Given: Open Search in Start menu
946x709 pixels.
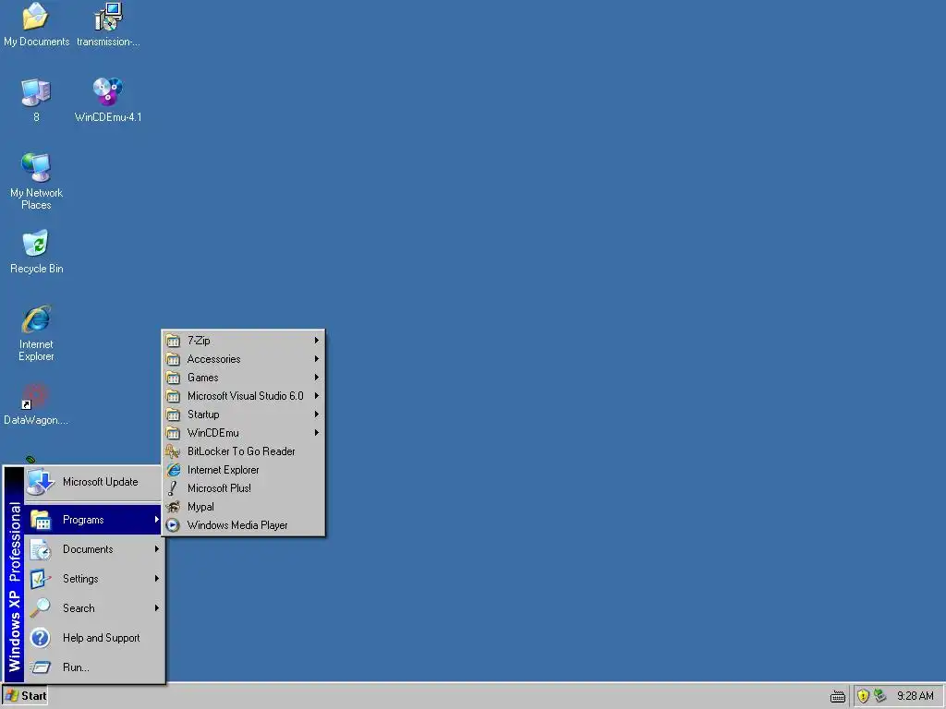Looking at the screenshot, I should coord(93,607).
